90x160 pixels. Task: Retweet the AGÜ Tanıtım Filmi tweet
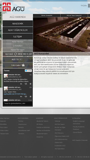point(26,96)
